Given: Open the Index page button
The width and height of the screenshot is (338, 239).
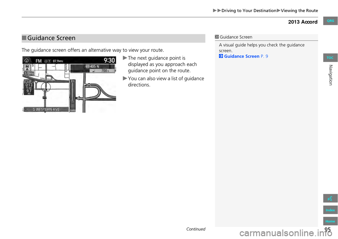Looking at the screenshot, I should 330,210.
